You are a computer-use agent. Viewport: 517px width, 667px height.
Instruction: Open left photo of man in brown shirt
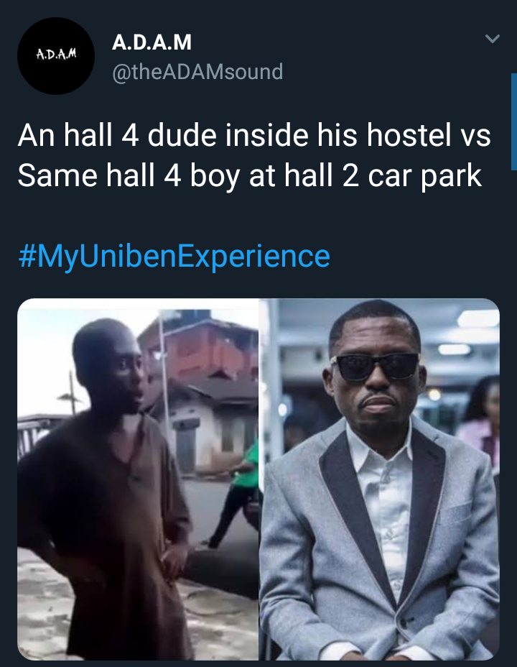[x=138, y=479]
